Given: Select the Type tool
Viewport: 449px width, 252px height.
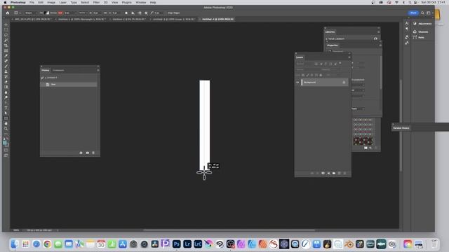Looking at the screenshot, I should pos(6,108).
